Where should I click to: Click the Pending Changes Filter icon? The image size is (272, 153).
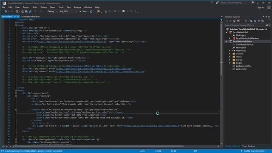point(246,21)
